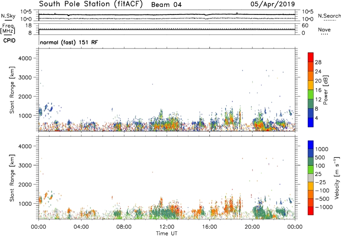Click the '04:00' time axis tick label
This screenshot has width=341, height=236.
pyautogui.click(x=81, y=227)
